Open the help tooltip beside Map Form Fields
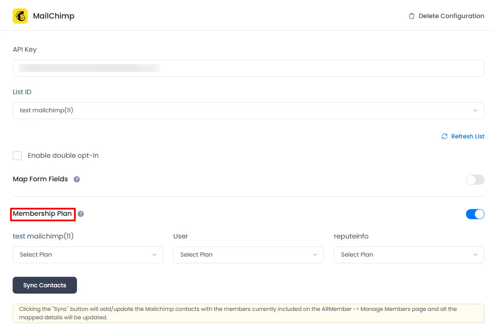This screenshot has width=495, height=334. 77,179
